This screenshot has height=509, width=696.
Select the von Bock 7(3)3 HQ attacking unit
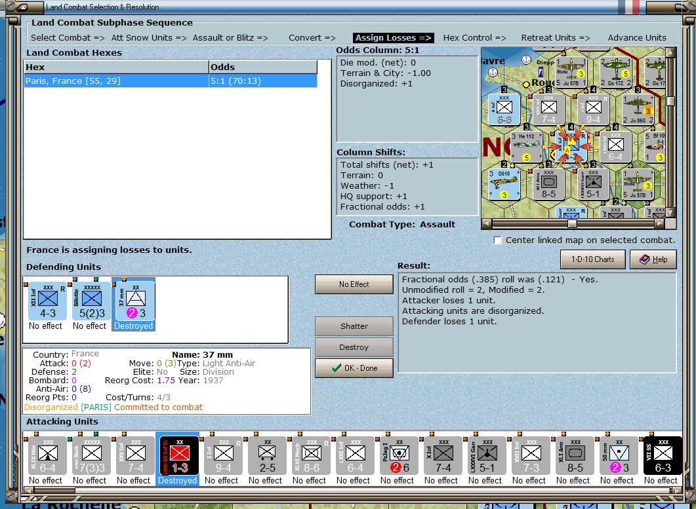point(91,456)
